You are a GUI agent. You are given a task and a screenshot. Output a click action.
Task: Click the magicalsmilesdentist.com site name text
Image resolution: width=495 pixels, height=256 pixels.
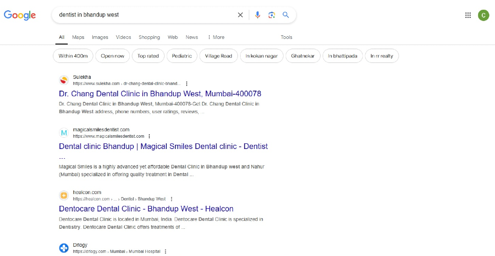pyautogui.click(x=101, y=130)
